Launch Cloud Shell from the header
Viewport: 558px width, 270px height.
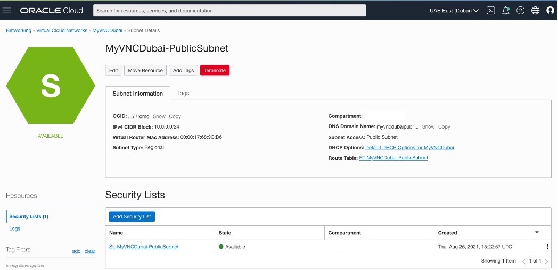[x=491, y=10]
